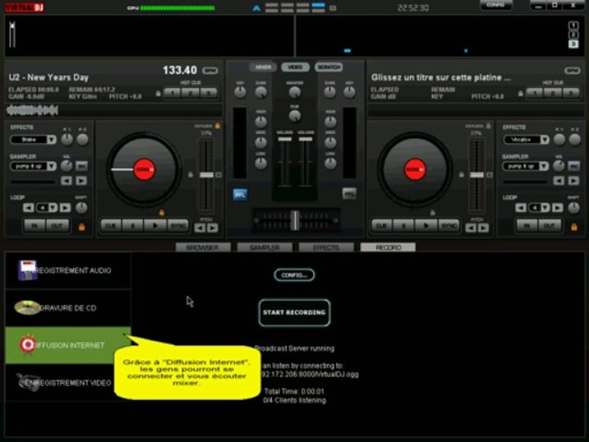
Task: Click the left deck play button
Action: pos(155,225)
